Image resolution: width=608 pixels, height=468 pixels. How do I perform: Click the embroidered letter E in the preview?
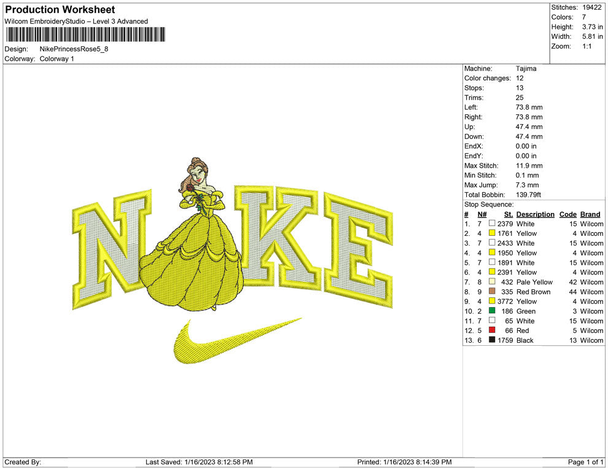357,250
